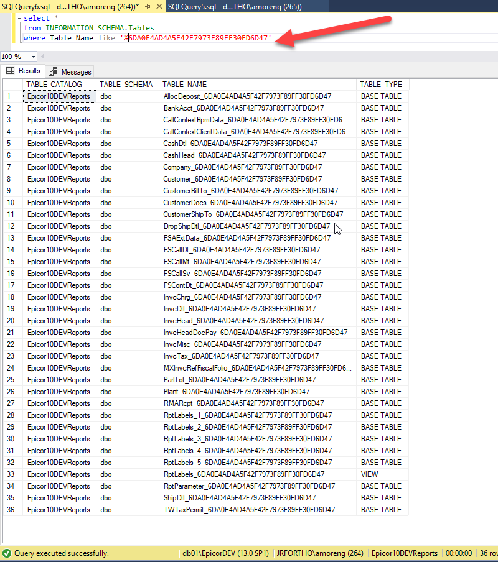
Task: Click the CashHead table name cell
Action: coord(258,155)
